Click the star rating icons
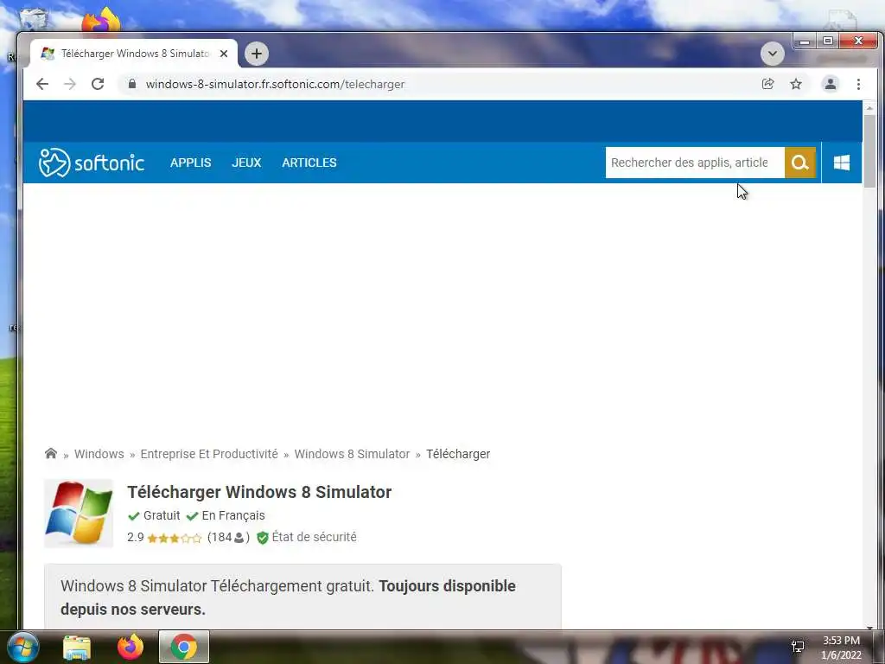The height and width of the screenshot is (664, 885). click(x=175, y=538)
